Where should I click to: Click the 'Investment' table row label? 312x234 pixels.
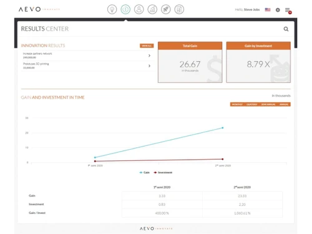36,204
